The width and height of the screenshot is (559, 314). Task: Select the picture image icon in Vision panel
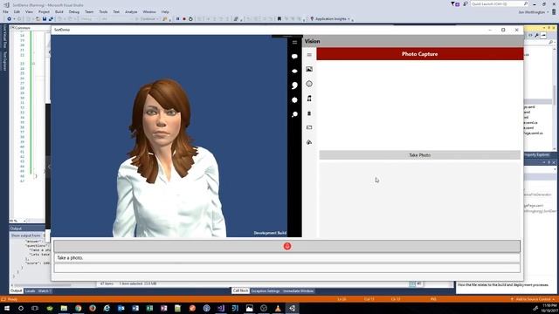click(309, 69)
